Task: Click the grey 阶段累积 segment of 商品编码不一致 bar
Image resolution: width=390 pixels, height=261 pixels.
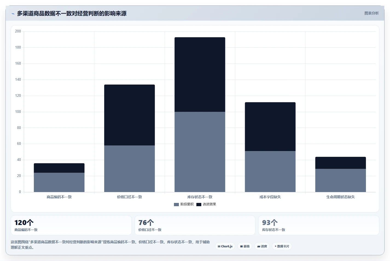Action: pyautogui.click(x=59, y=182)
